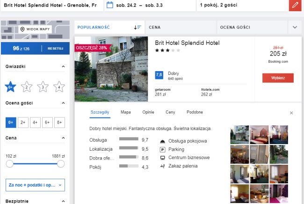Select the 4-star rating filter
Image resolution: width=304 pixels, height=204 pixels.
pyautogui.click(x=59, y=87)
